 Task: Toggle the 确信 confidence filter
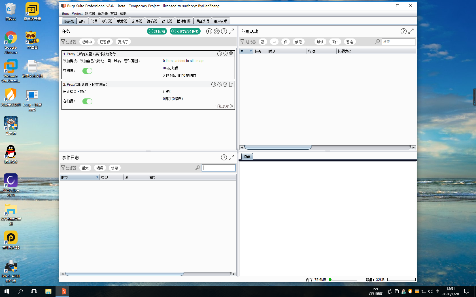pos(320,42)
